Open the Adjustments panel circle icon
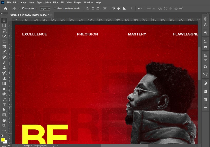Viewport: 210px width, 147px height. click(205, 83)
